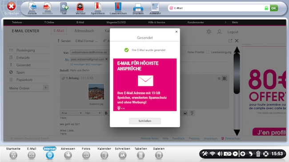289x162 pixels.
Task: Open settings gear icon near Logout
Action: (209, 32)
